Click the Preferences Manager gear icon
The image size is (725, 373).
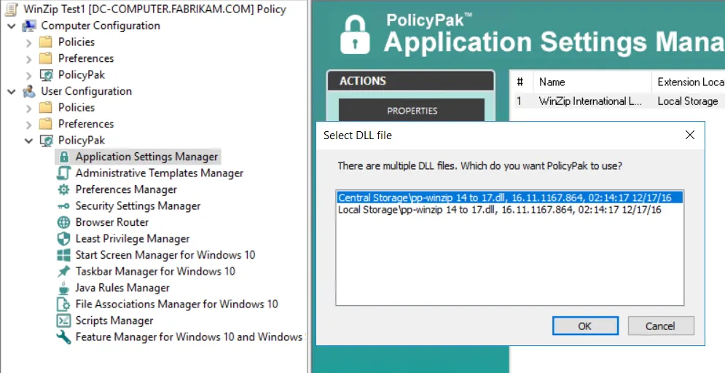pos(63,189)
